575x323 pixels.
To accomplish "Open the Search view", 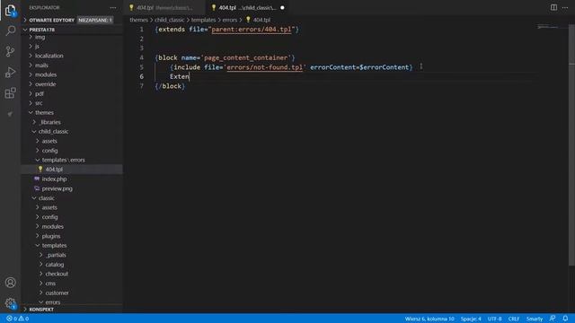I will click(x=10, y=31).
